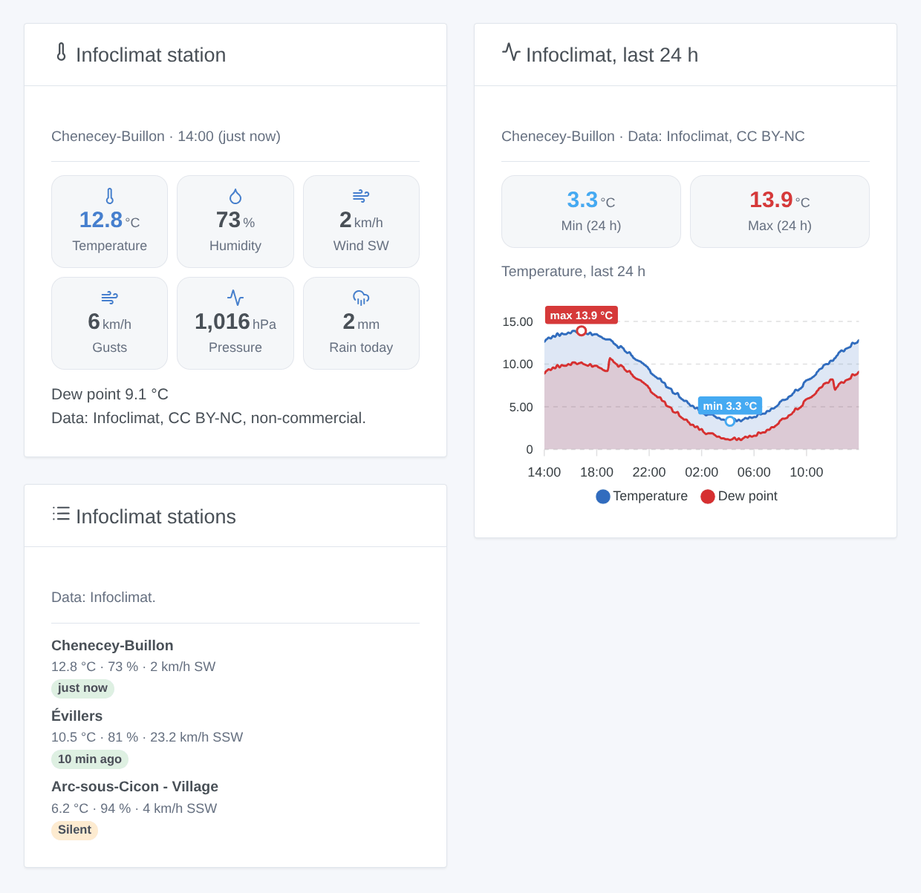921x893 pixels.
Task: Click the 22:00 x-axis label on chart
Action: [649, 472]
